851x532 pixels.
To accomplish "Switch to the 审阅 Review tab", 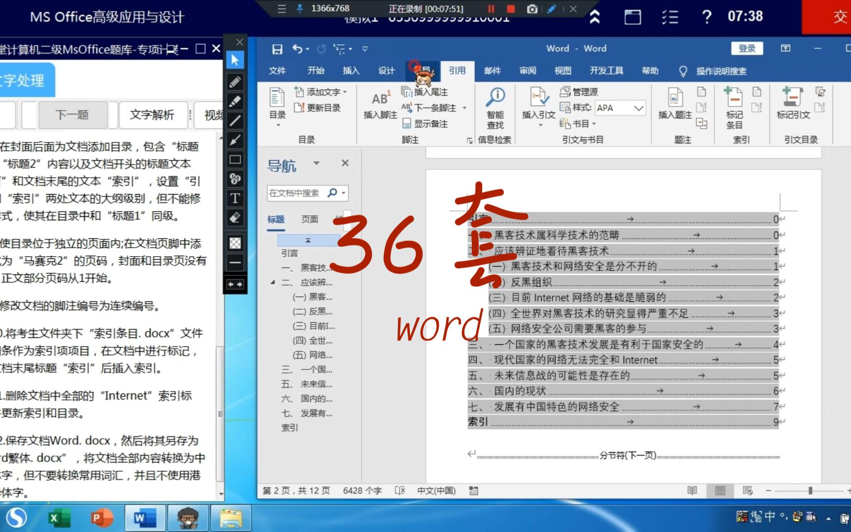I will pos(527,71).
